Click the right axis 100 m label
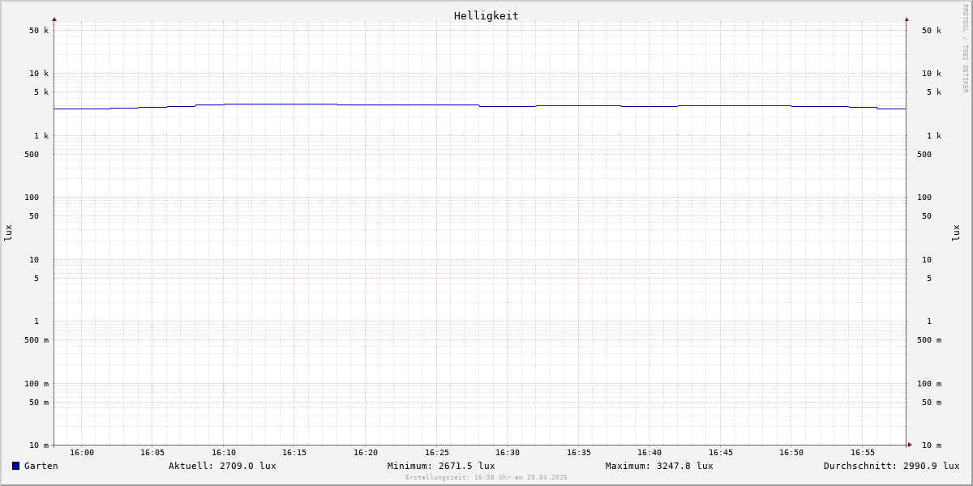Image resolution: width=973 pixels, height=486 pixels. pyautogui.click(x=929, y=384)
